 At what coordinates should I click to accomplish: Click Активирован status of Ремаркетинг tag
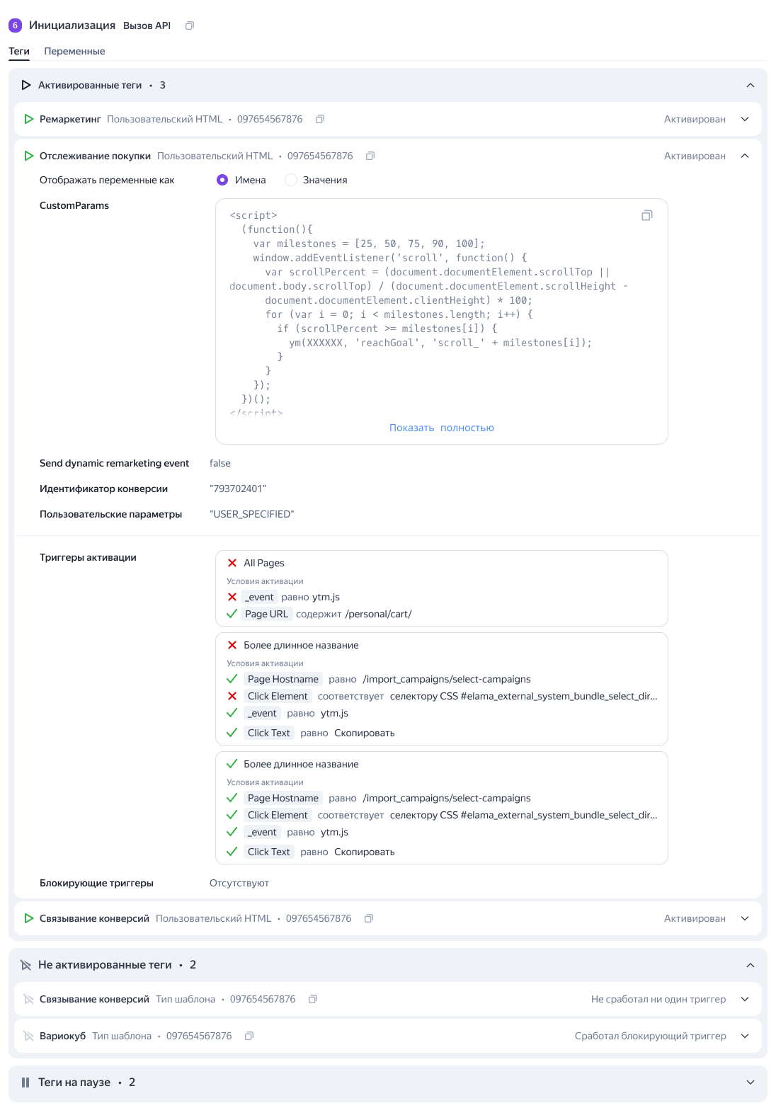click(695, 119)
